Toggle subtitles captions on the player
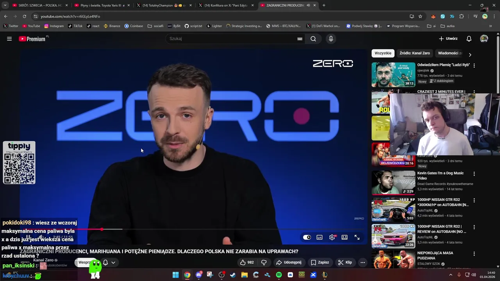The height and width of the screenshot is (281, 500). [x=320, y=237]
